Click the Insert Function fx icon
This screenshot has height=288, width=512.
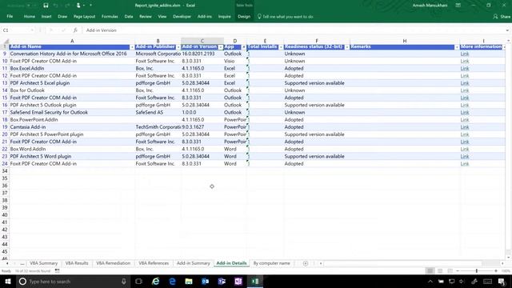coord(75,30)
